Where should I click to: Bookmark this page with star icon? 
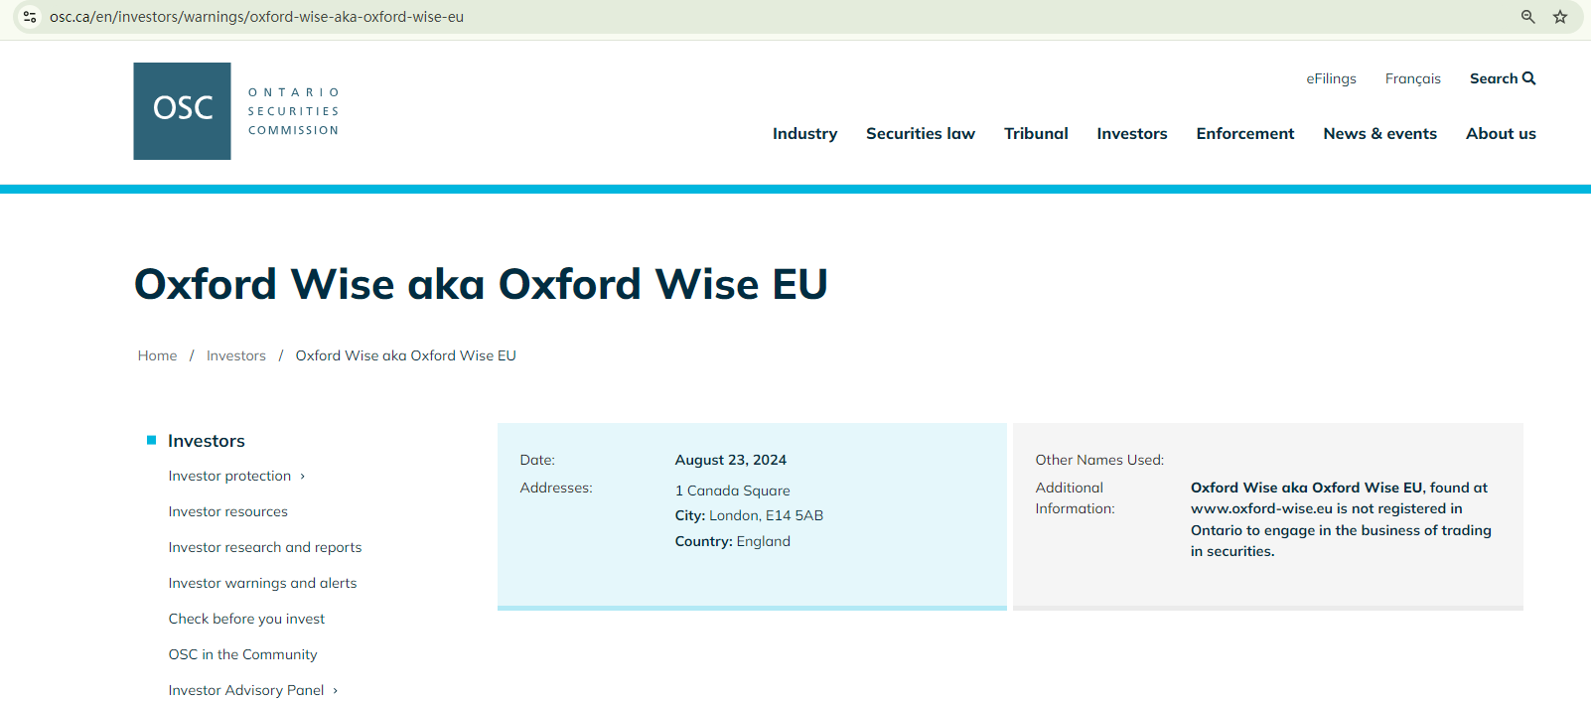[x=1560, y=17]
